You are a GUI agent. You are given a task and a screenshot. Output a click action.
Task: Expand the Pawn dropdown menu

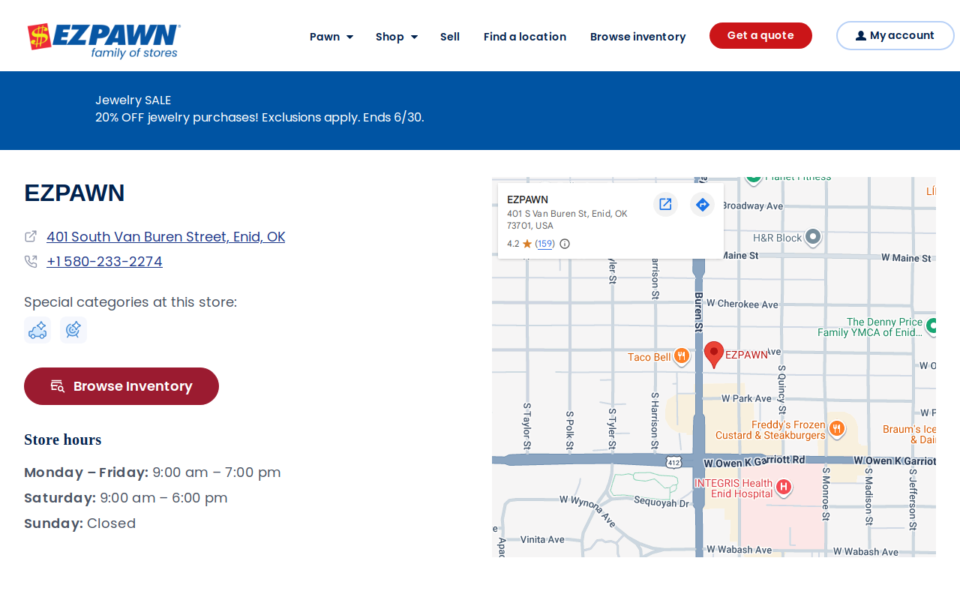point(331,37)
